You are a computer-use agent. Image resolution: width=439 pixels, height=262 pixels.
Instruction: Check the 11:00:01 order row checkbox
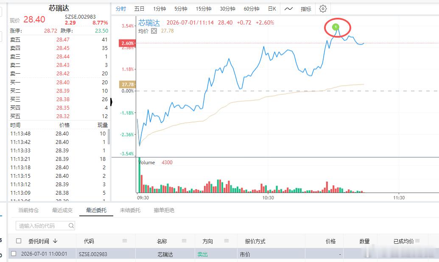click(x=14, y=254)
